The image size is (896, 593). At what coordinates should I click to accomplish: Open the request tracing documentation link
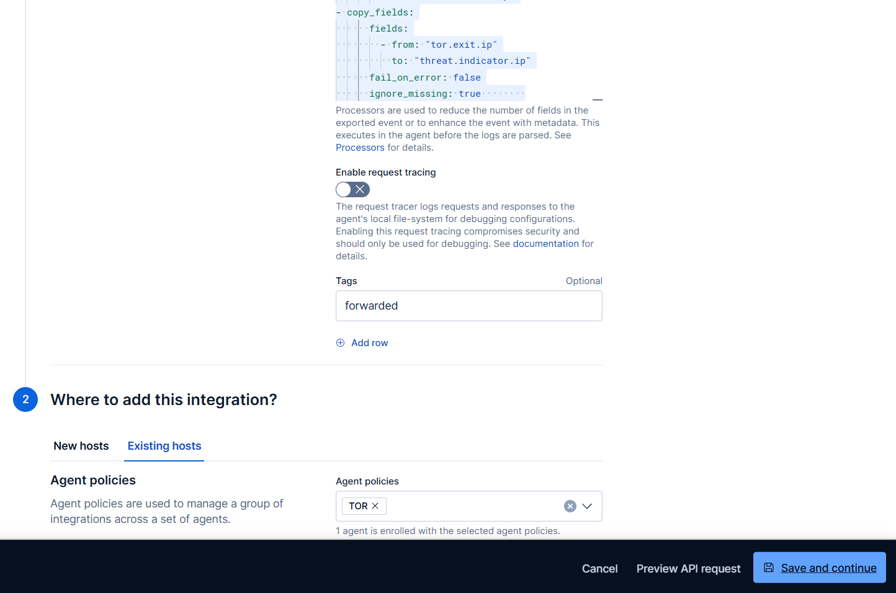click(545, 244)
